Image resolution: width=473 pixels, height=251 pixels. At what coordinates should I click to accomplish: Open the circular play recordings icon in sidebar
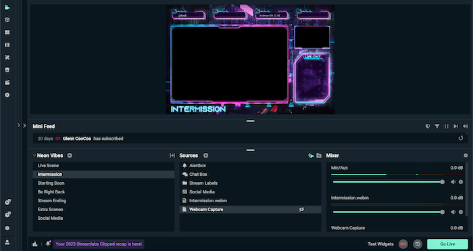[x=7, y=95]
